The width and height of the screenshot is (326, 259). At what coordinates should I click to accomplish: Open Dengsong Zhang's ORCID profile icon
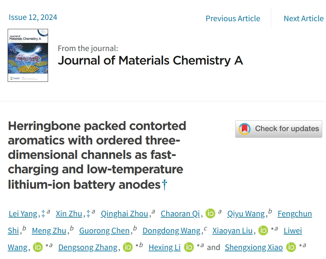click(x=128, y=247)
